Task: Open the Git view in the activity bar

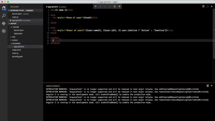Action: pyautogui.click(x=4, y=23)
